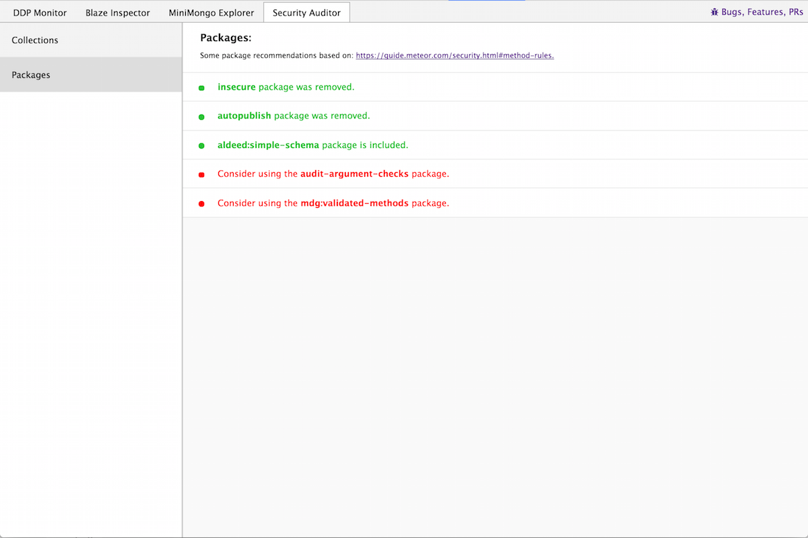Show the Collections section in sidebar
The width and height of the screenshot is (808, 538).
91,40
